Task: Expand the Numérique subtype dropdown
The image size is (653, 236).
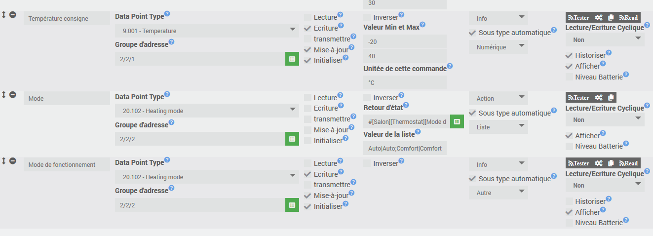Action: tap(498, 47)
